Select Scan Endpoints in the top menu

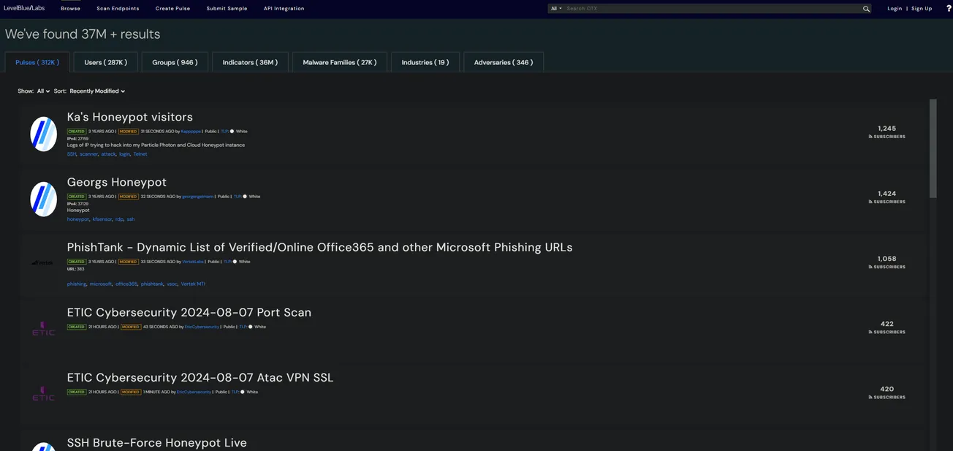tap(118, 8)
